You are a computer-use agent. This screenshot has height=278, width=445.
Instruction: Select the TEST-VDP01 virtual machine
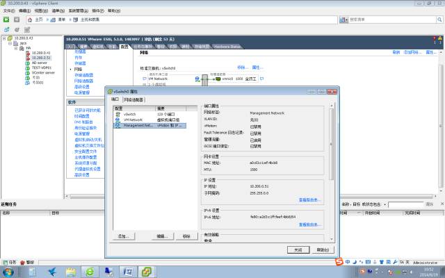[42, 67]
